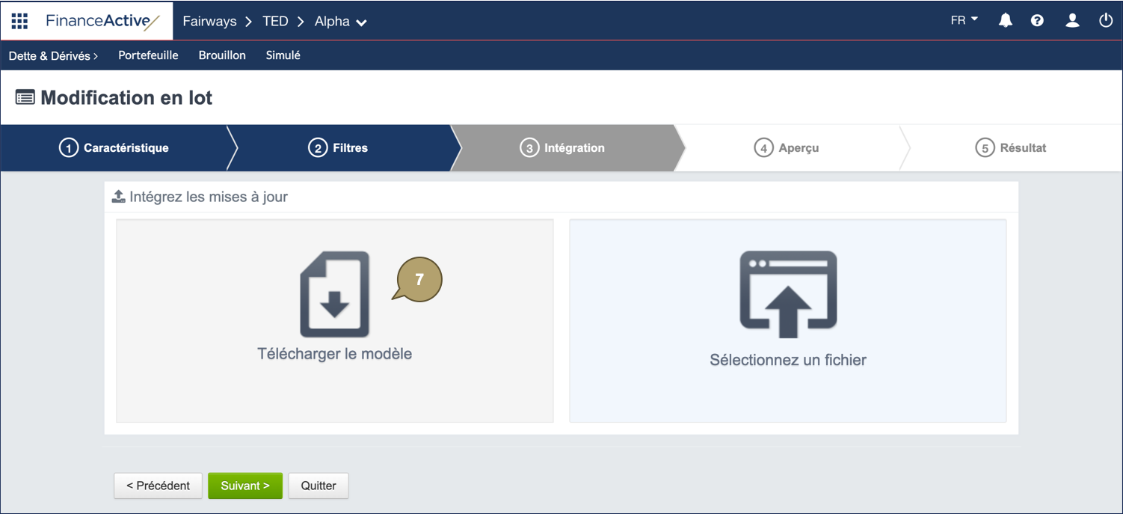Click the FinanceActive logo
Image resolution: width=1123 pixels, height=514 pixels.
102,21
